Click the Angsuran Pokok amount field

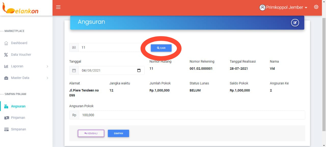[x=192, y=115]
